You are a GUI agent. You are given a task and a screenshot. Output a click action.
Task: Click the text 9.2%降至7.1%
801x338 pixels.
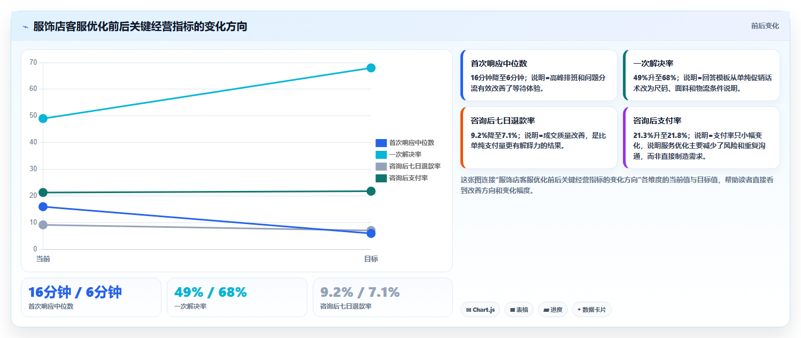click(495, 135)
